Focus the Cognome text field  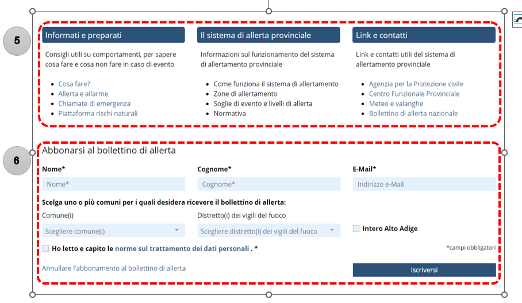[268, 184]
